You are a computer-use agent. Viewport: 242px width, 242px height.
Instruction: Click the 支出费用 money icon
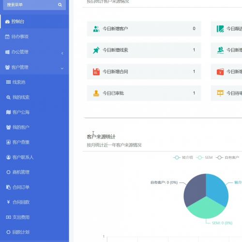click(x=8, y=217)
